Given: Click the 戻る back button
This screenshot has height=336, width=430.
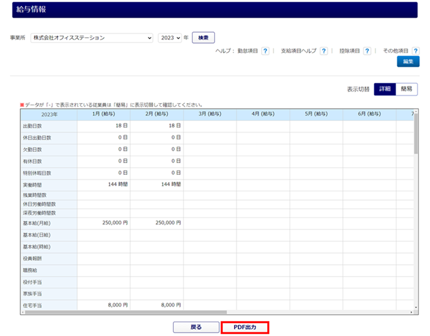Looking at the screenshot, I should pyautogui.click(x=195, y=327).
